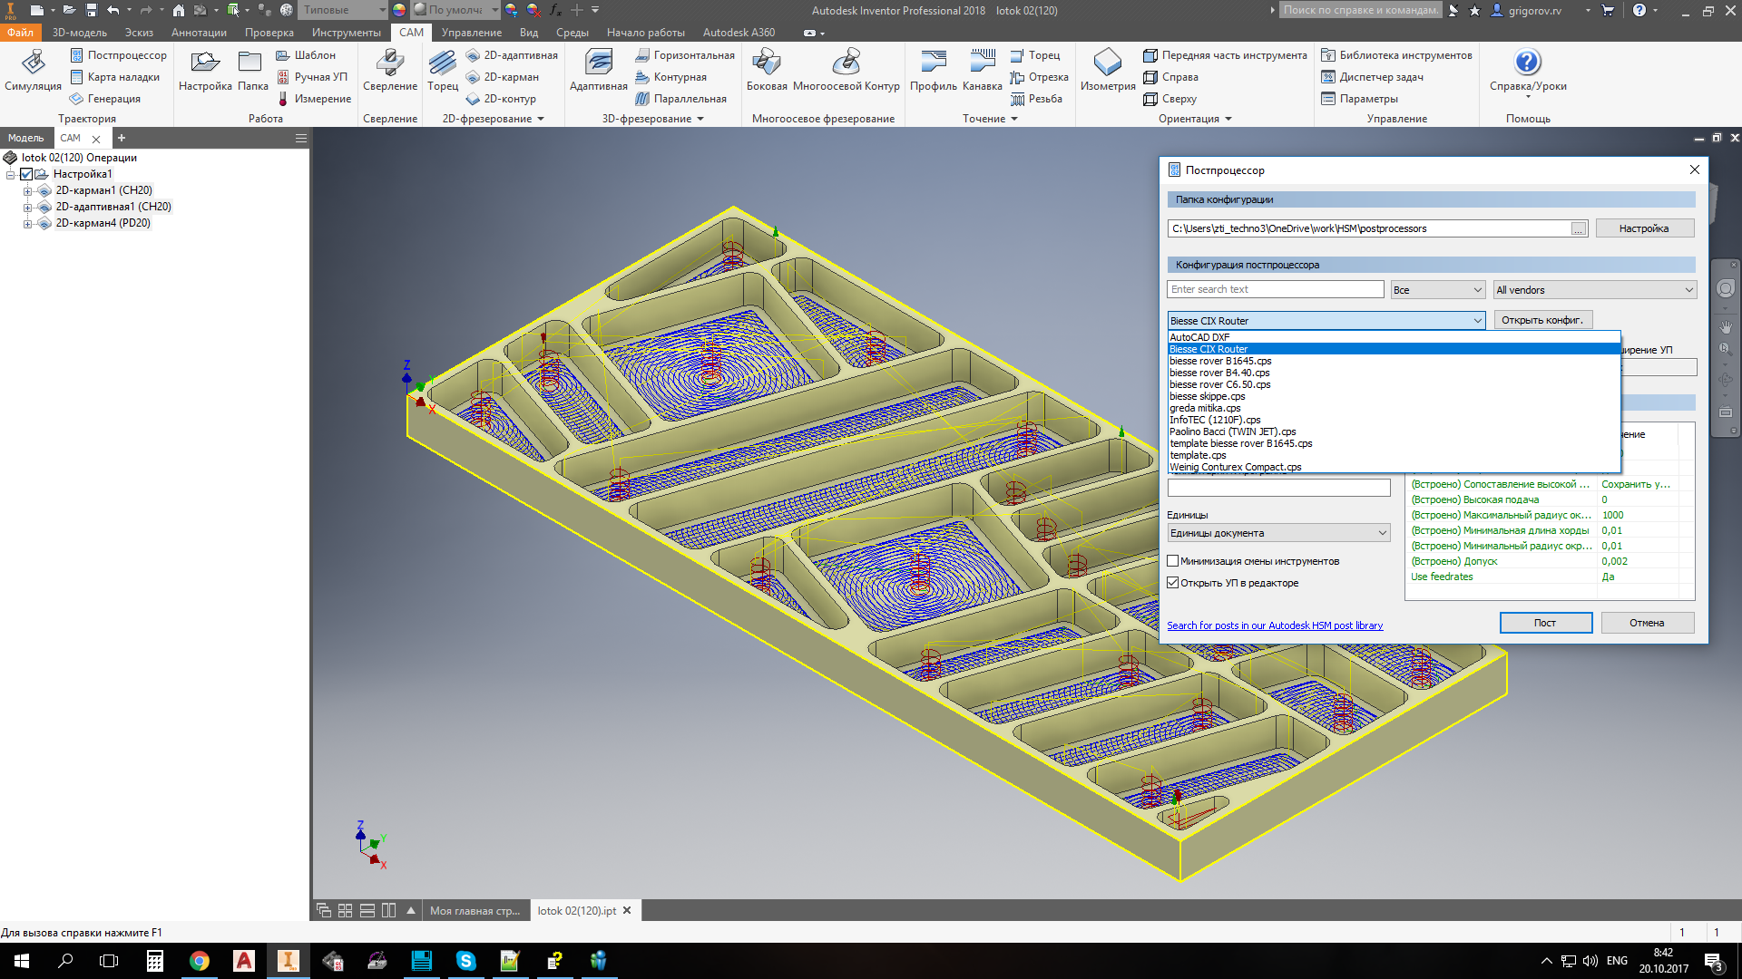Screen dimensions: 1742x979
Task: Select the Карта наладки icon
Action: (x=74, y=78)
